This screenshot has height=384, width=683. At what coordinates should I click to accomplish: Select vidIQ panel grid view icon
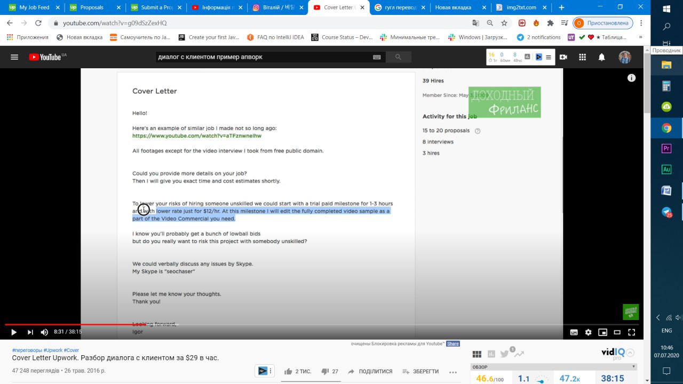[477, 354]
